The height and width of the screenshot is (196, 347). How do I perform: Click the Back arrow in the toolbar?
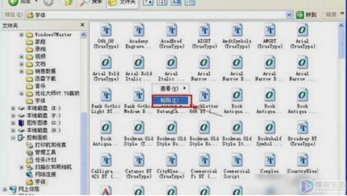(13, 2)
